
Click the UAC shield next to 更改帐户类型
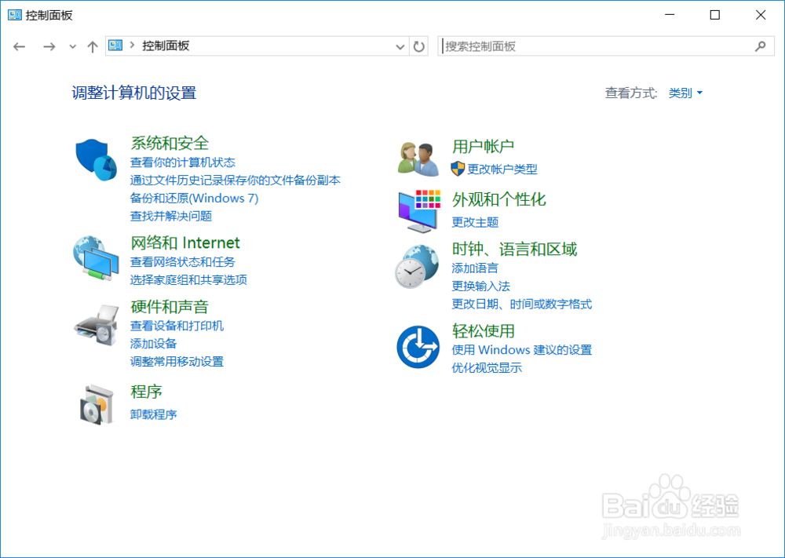[458, 169]
